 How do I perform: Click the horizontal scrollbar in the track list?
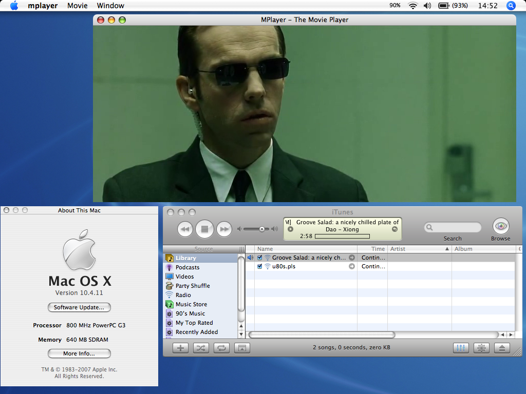coord(322,334)
